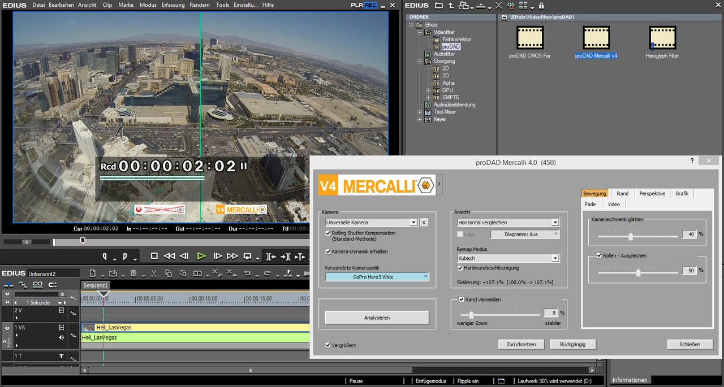This screenshot has width=724, height=387.
Task: Click the scissors cut icon
Action: coord(153,273)
